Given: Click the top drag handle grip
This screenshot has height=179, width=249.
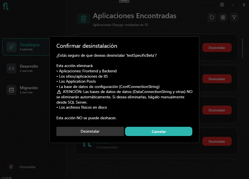Looking at the screenshot, I should point(124,1).
